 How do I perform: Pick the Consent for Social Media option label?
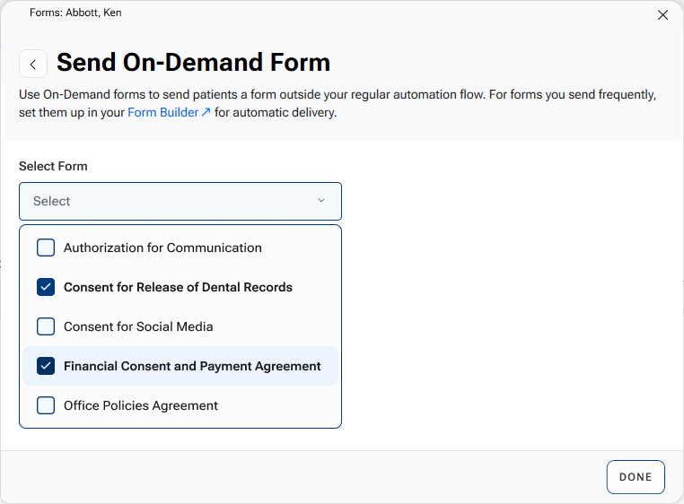[138, 326]
